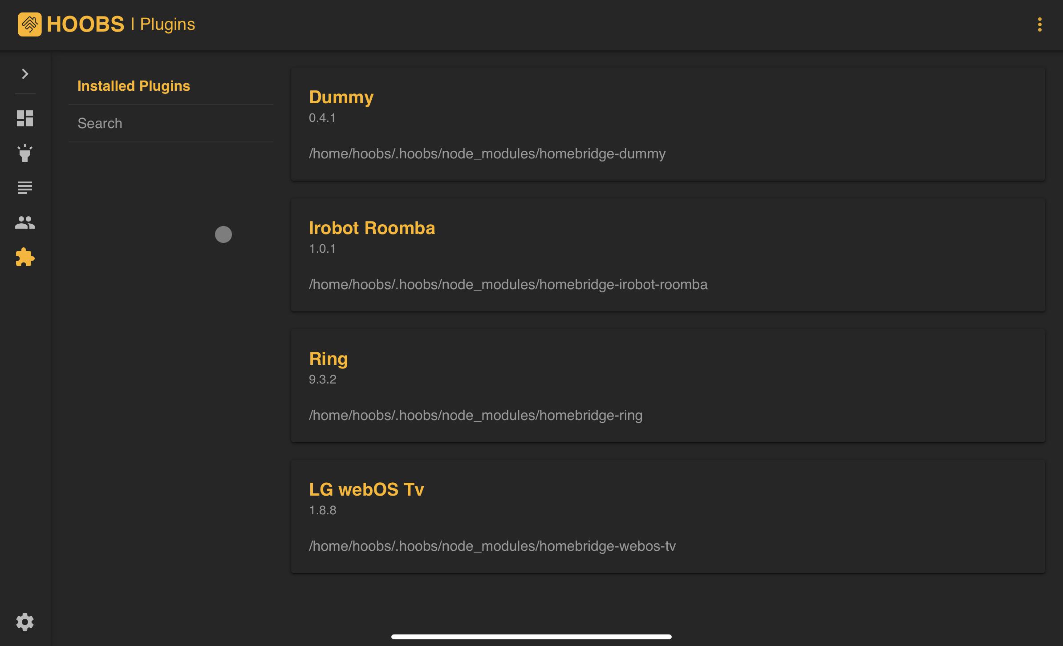Click the HOOBS logo icon

[x=29, y=25]
